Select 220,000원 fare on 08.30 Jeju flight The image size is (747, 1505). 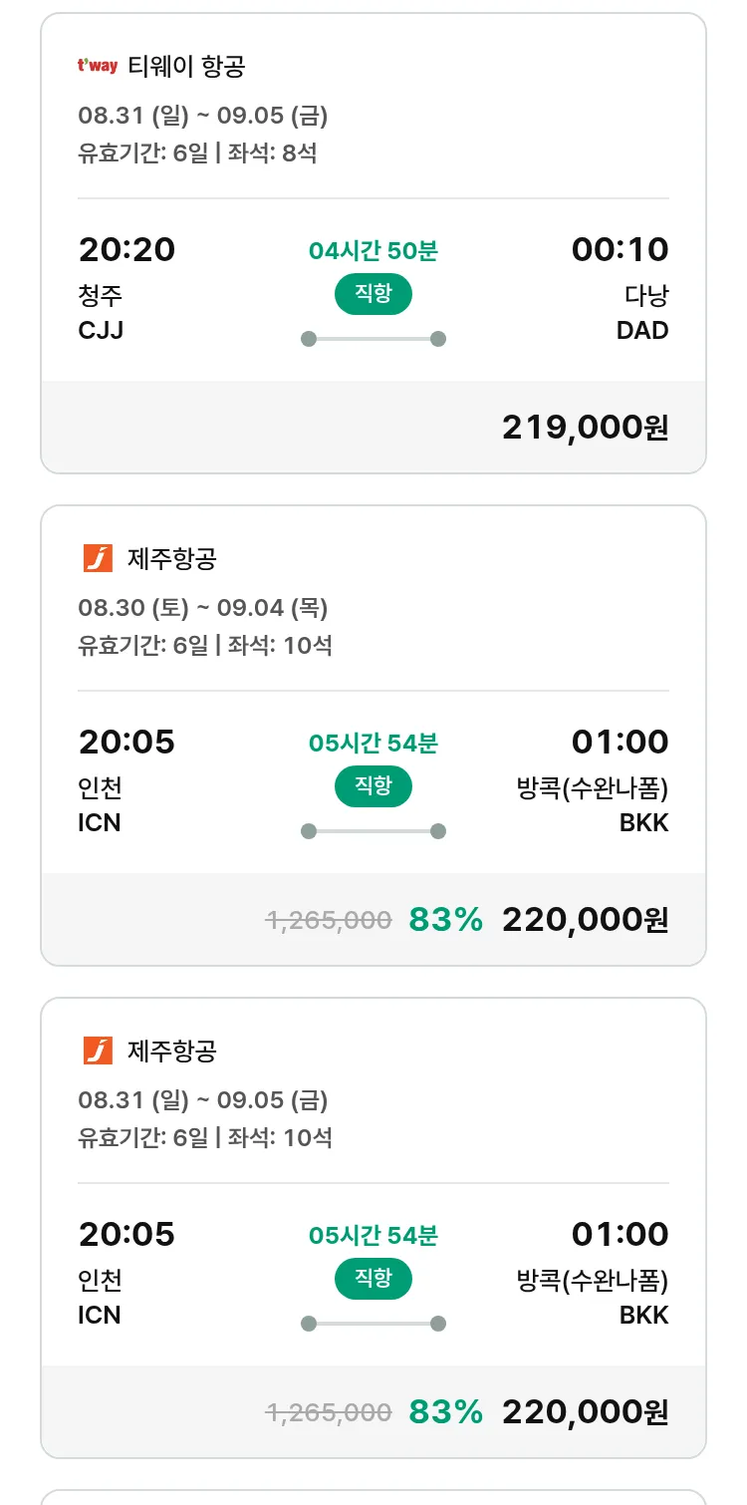585,920
